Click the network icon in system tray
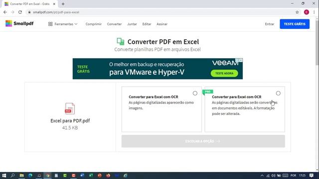 (x=268, y=176)
